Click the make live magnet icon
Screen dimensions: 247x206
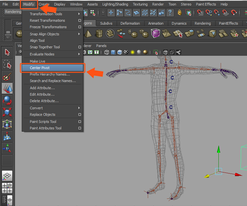(x=234, y=12)
